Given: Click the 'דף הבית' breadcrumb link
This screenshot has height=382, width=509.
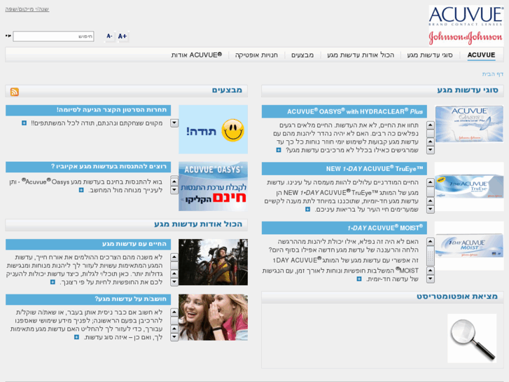Looking at the screenshot, I should click(x=492, y=74).
